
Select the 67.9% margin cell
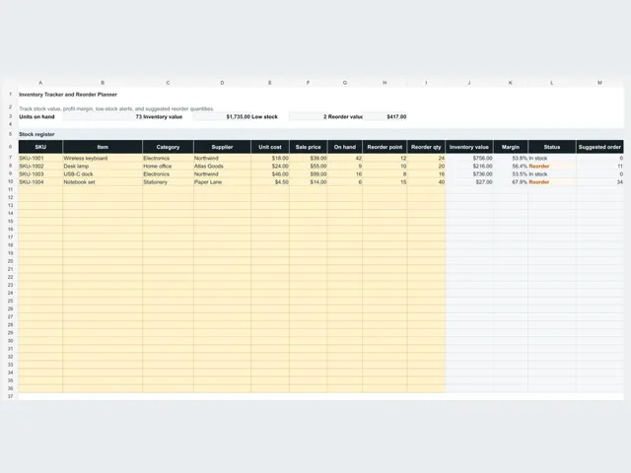[x=511, y=182]
